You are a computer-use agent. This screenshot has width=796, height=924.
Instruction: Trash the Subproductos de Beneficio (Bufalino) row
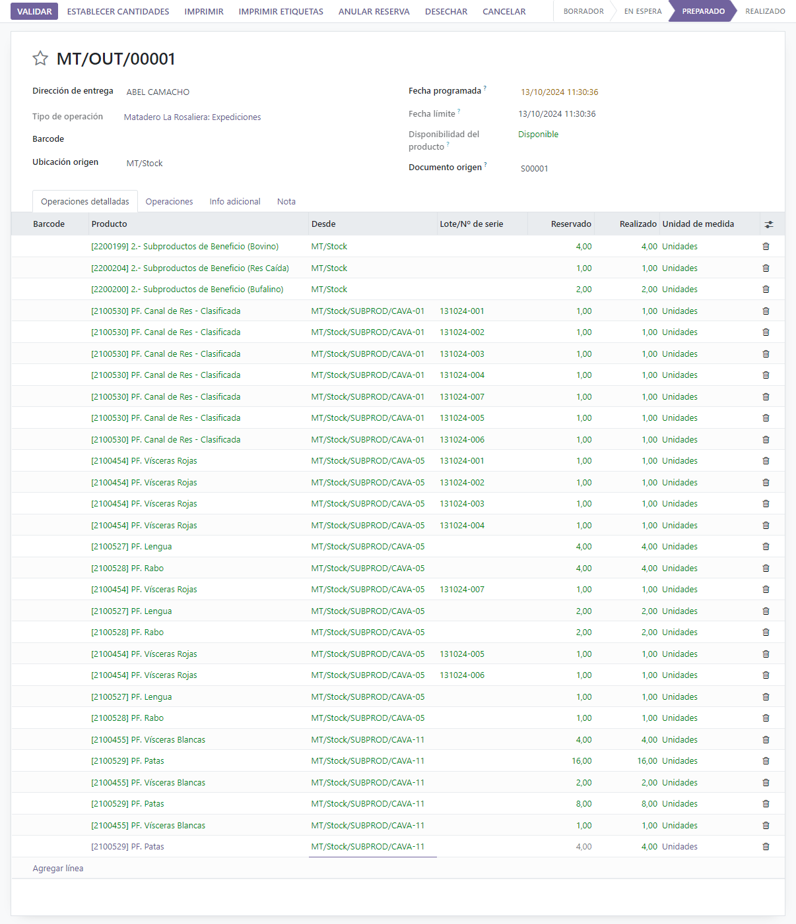[x=766, y=290]
